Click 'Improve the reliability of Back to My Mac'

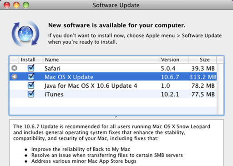81,149
